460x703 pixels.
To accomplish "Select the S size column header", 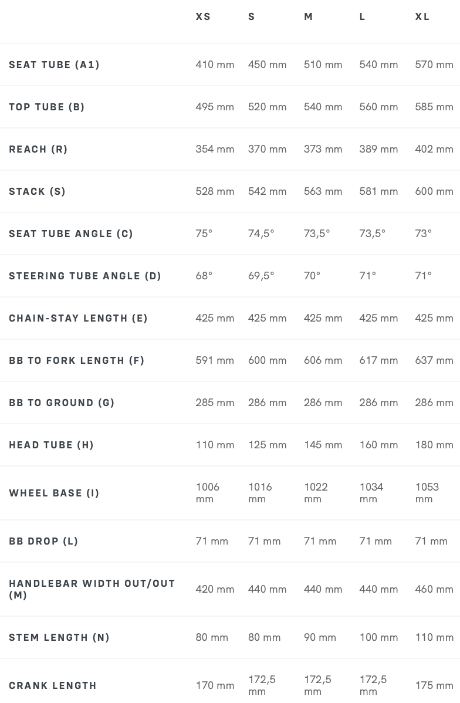I will 252,16.
